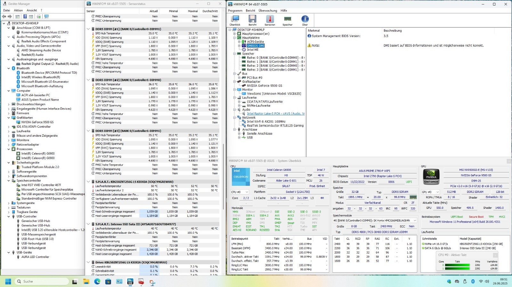The image size is (512, 287).
Task: Open the CPU #0 dropdown
Action: pyautogui.click(x=240, y=192)
